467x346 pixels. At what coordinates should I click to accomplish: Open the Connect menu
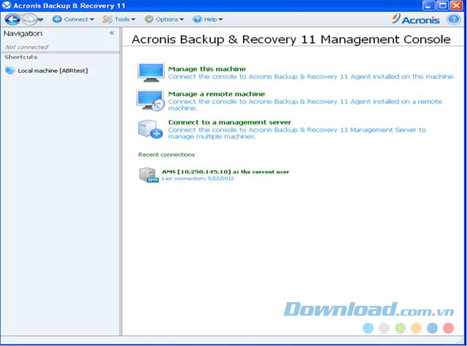pyautogui.click(x=73, y=20)
